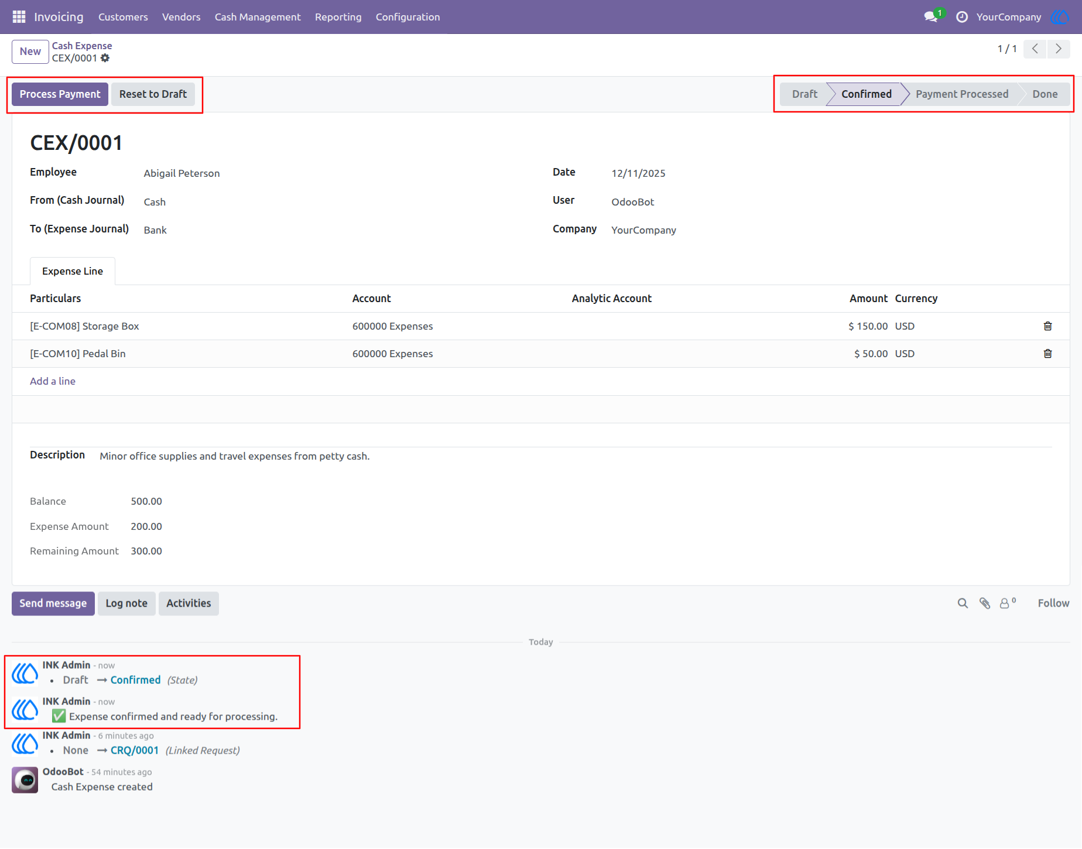Select the Expense Line tab
The height and width of the screenshot is (849, 1082).
click(x=73, y=271)
